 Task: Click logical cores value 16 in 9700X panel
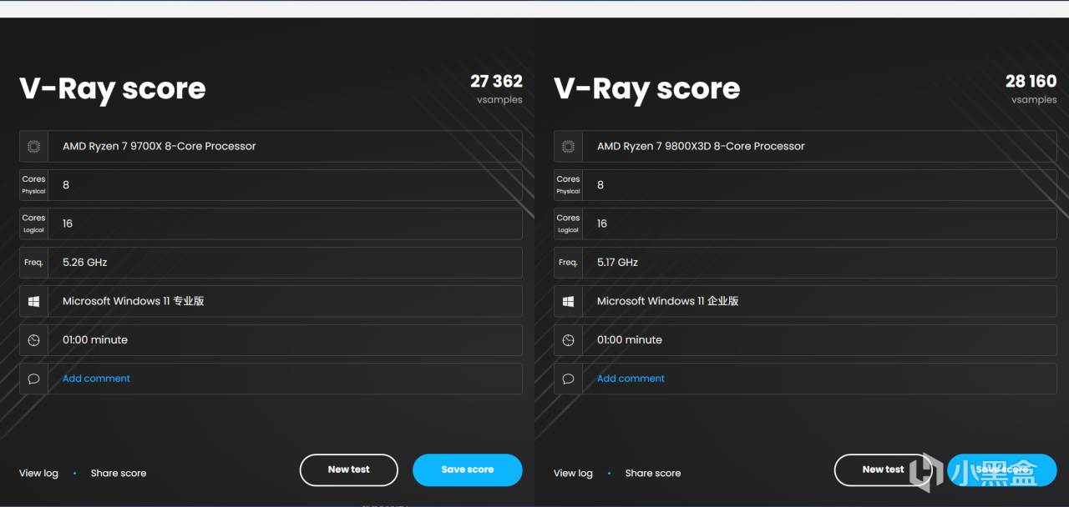[x=68, y=223]
